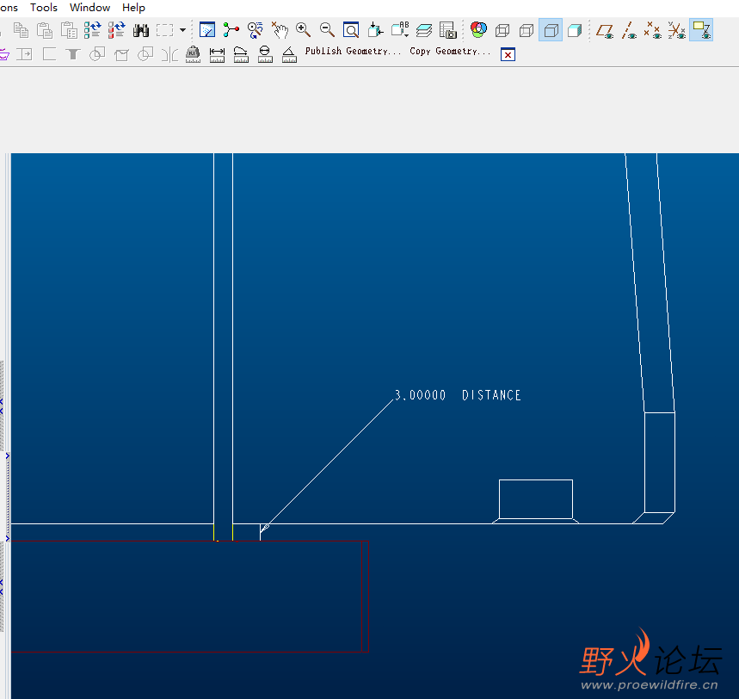Viewport: 739px width, 699px height.
Task: Select the small rectangle feature in model
Action: pos(536,499)
